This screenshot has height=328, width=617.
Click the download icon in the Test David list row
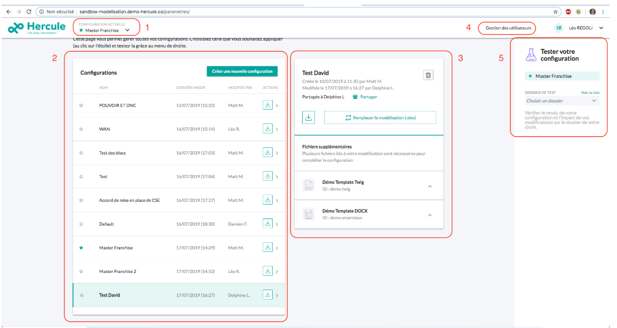[268, 295]
